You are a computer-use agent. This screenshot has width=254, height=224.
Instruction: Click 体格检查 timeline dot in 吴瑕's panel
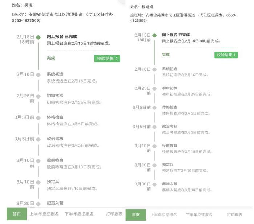point(38,117)
